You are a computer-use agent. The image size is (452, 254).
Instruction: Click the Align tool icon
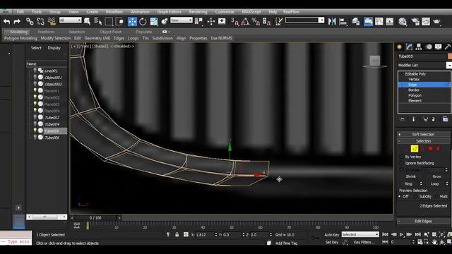[x=343, y=21]
